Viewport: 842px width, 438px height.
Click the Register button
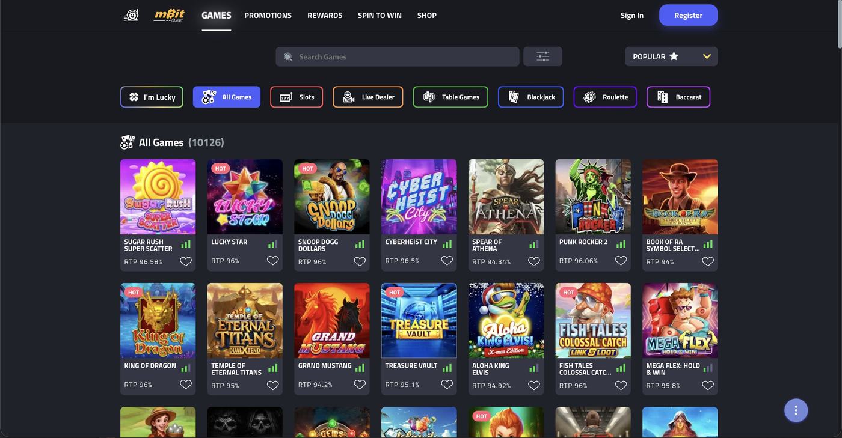tap(689, 15)
